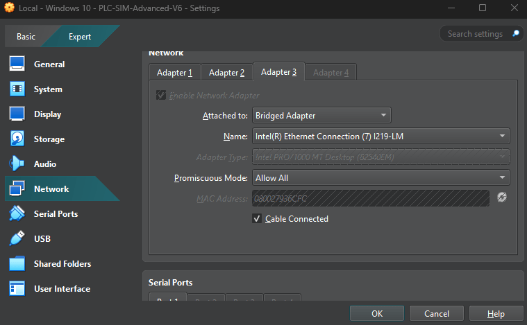Open the Shared Folders icon
The width and height of the screenshot is (527, 325).
[x=17, y=264]
